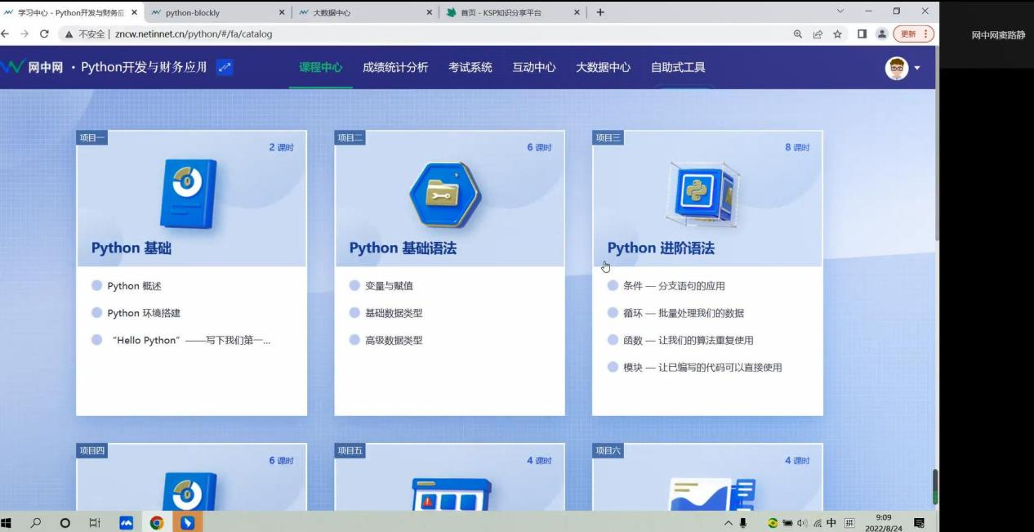Click the browser forward arrow
The width and height of the screenshot is (1034, 532).
click(25, 34)
